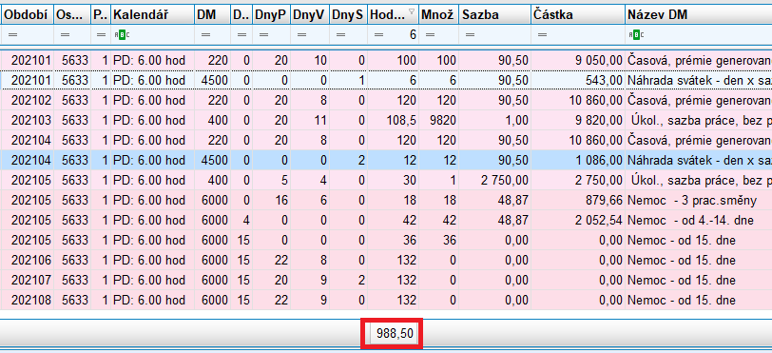Click the equals filter operator under Sazba
This screenshot has width=772, height=353.
point(470,35)
